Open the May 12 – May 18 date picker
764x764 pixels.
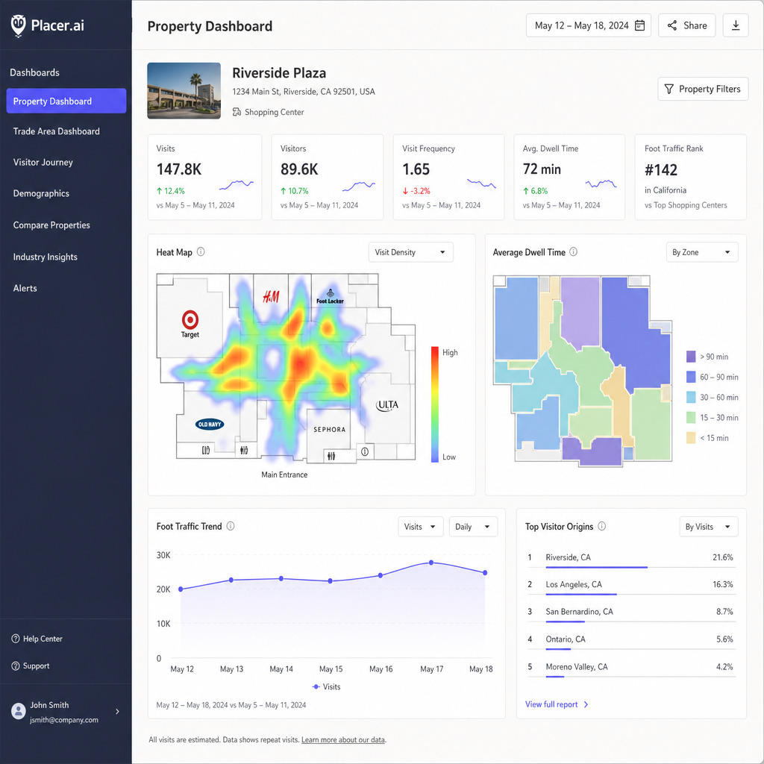click(589, 25)
